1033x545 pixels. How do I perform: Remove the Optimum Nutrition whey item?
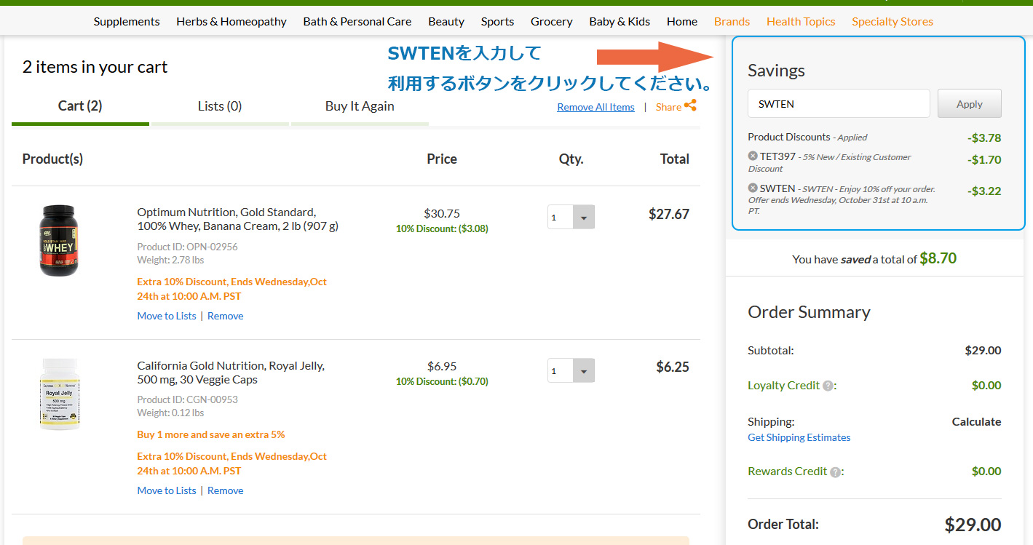click(x=226, y=316)
